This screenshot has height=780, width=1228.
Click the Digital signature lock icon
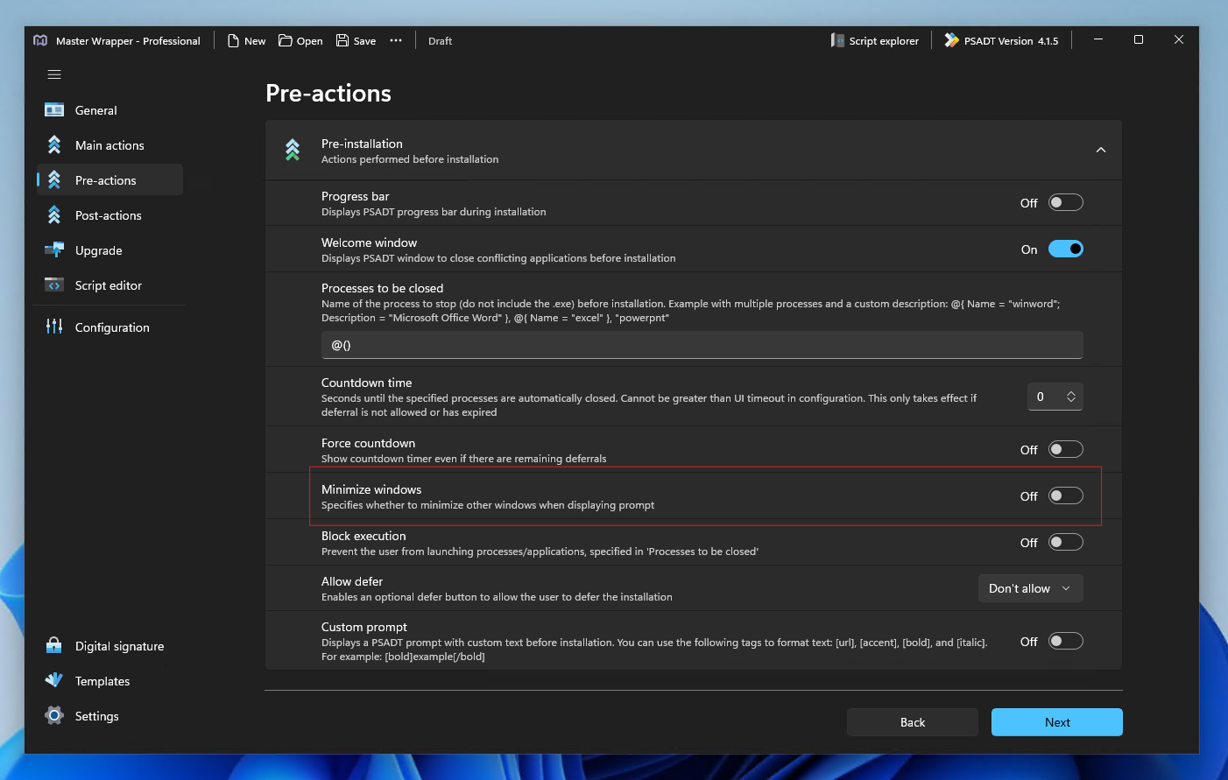coord(54,645)
